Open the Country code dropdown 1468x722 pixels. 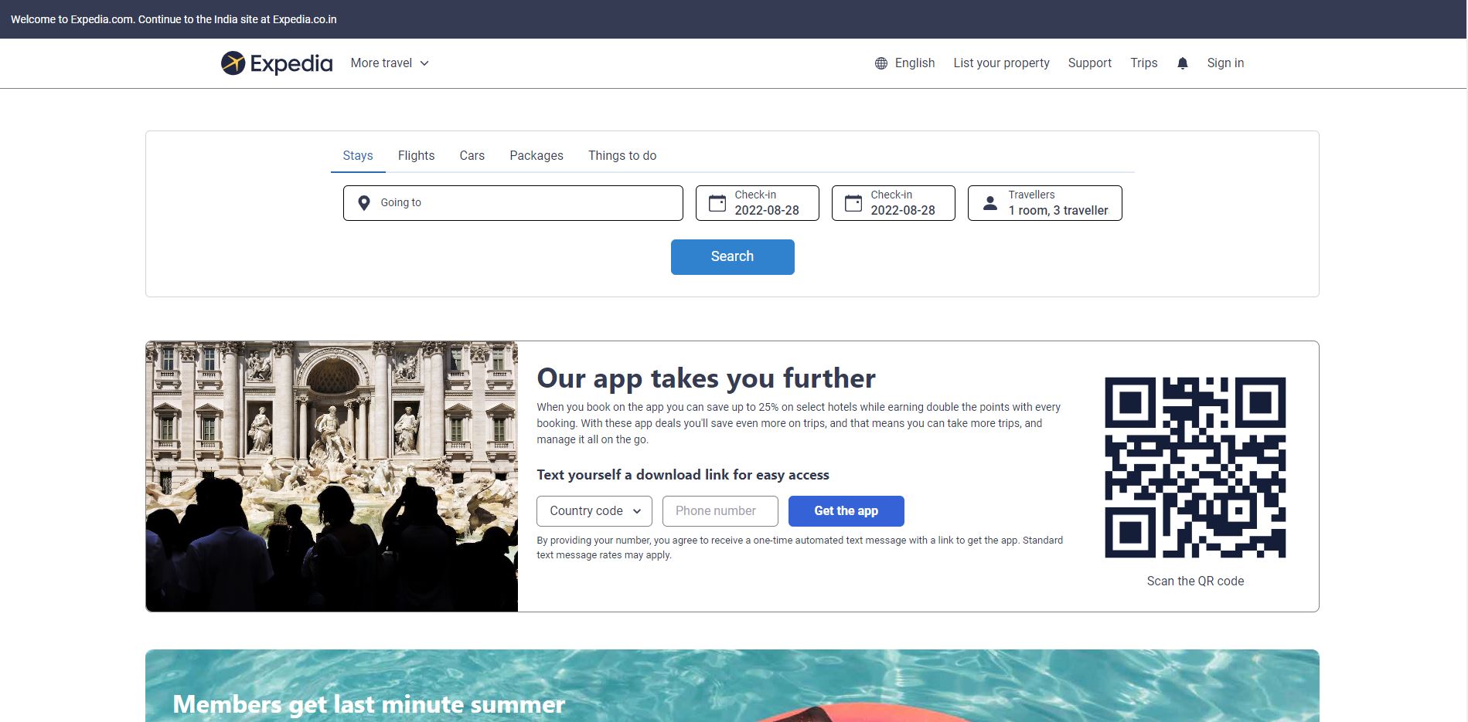click(x=594, y=511)
